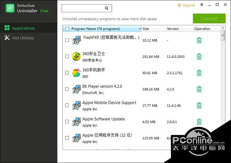Screen dimensions: 231x163
Task: Click the 11.4.0.2003 version value
Action: point(176,57)
